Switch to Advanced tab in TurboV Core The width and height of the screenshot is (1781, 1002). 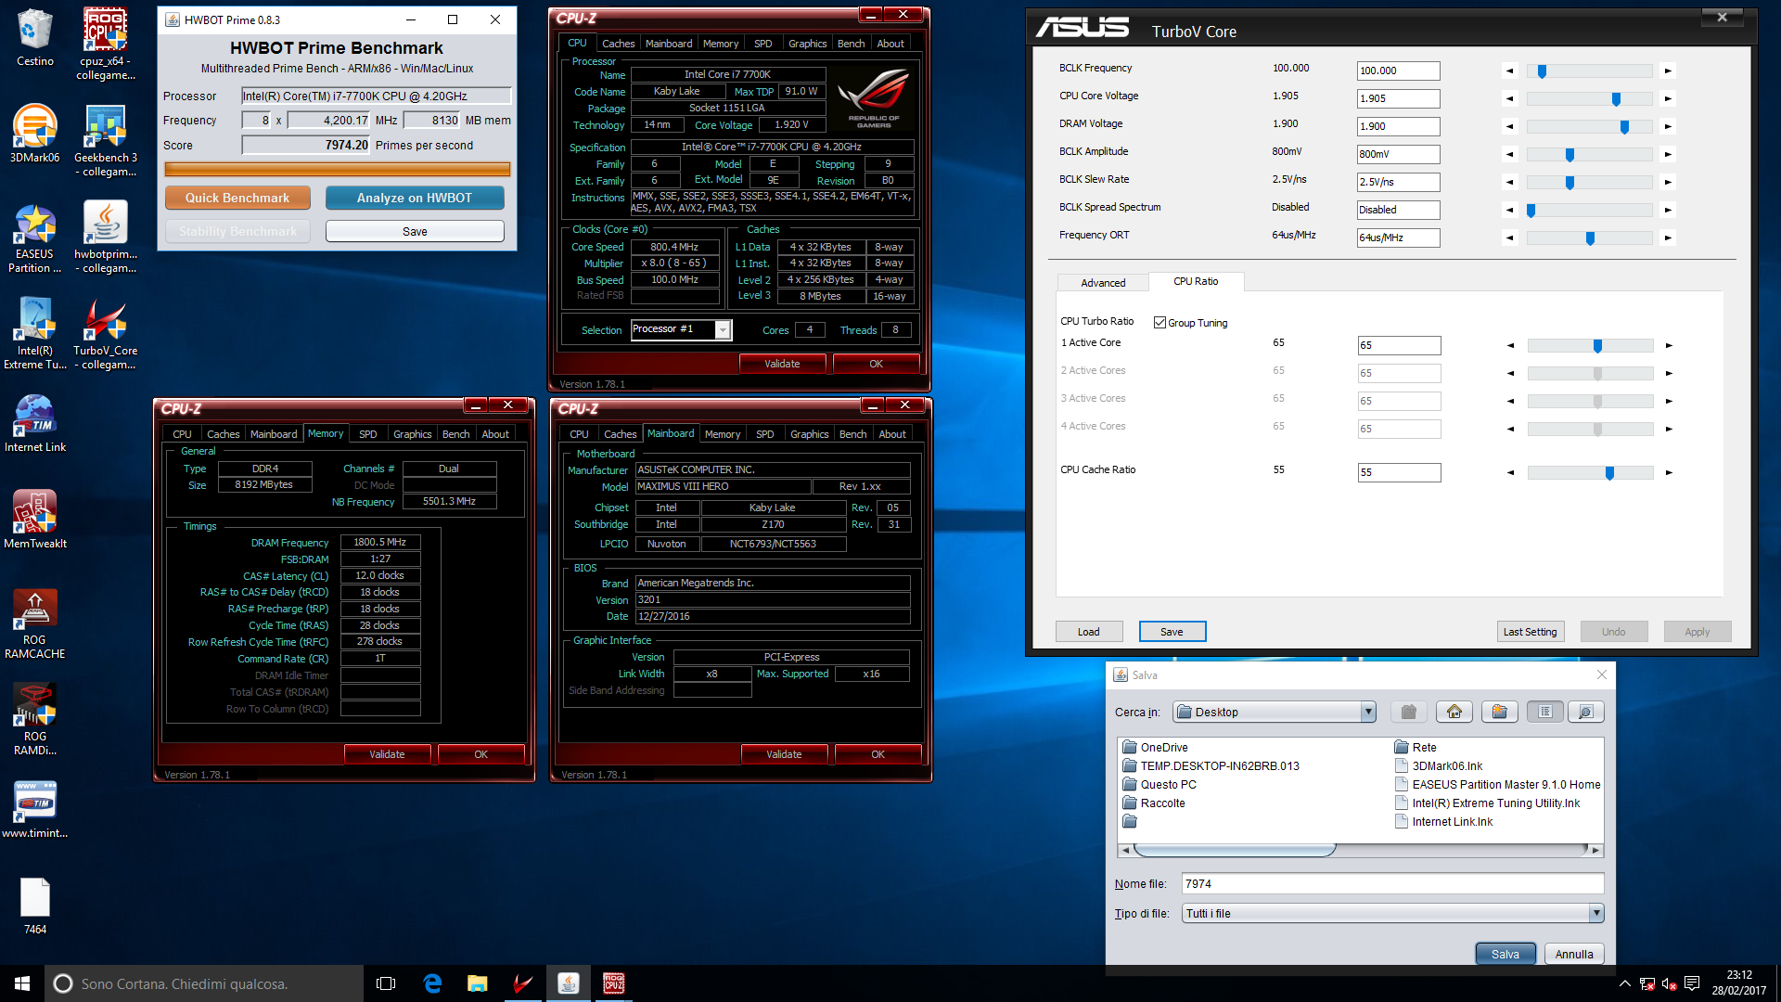coord(1103,283)
